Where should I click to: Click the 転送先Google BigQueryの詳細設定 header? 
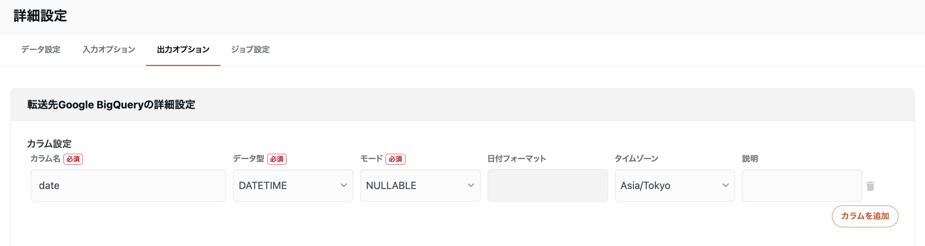point(111,105)
